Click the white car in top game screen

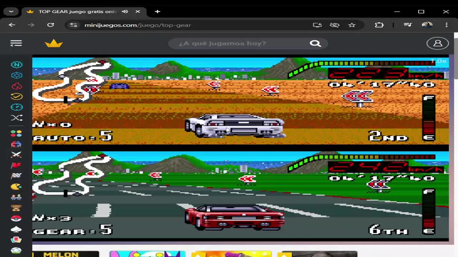(235, 126)
